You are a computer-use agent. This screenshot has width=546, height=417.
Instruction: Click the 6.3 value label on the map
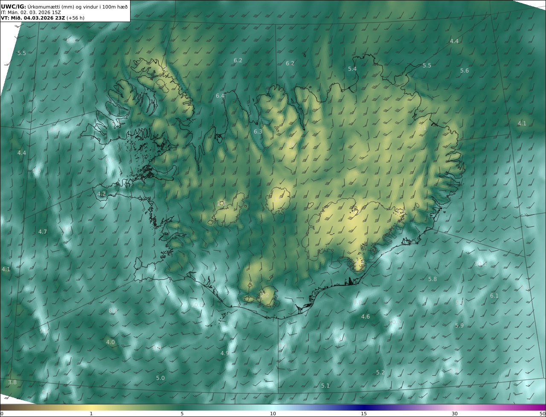tap(258, 131)
